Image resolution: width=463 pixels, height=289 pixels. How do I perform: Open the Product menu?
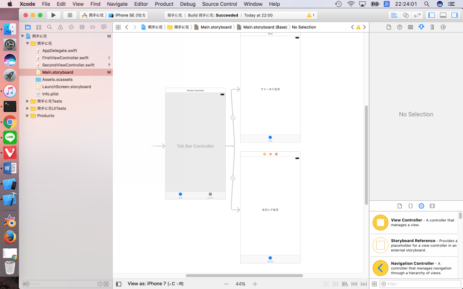164,4
